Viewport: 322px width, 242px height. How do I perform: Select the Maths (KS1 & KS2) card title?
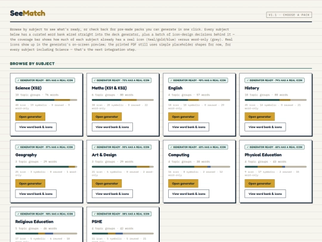pos(109,88)
